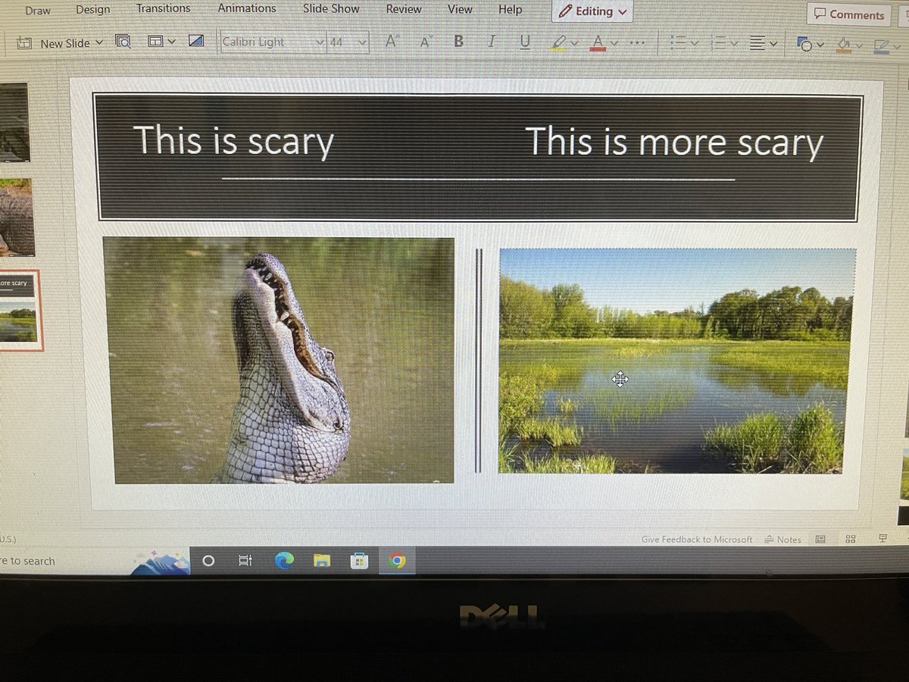Decrease the font size with the smaller A icon
This screenshot has height=682, width=909.
pos(425,42)
